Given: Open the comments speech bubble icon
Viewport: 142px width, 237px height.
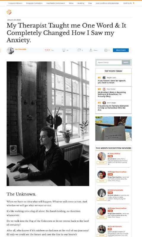Looking at the screenshot, I should tap(79, 50).
